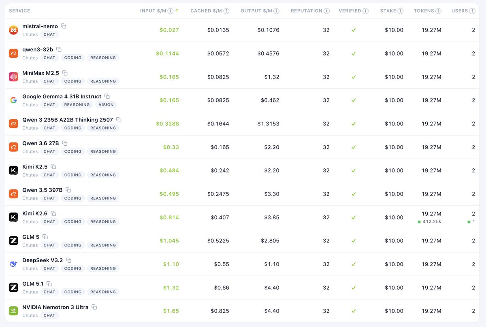The height and width of the screenshot is (327, 486).
Task: Click the verified checkmark in Kimi K2.6 row
Action: pyautogui.click(x=354, y=217)
